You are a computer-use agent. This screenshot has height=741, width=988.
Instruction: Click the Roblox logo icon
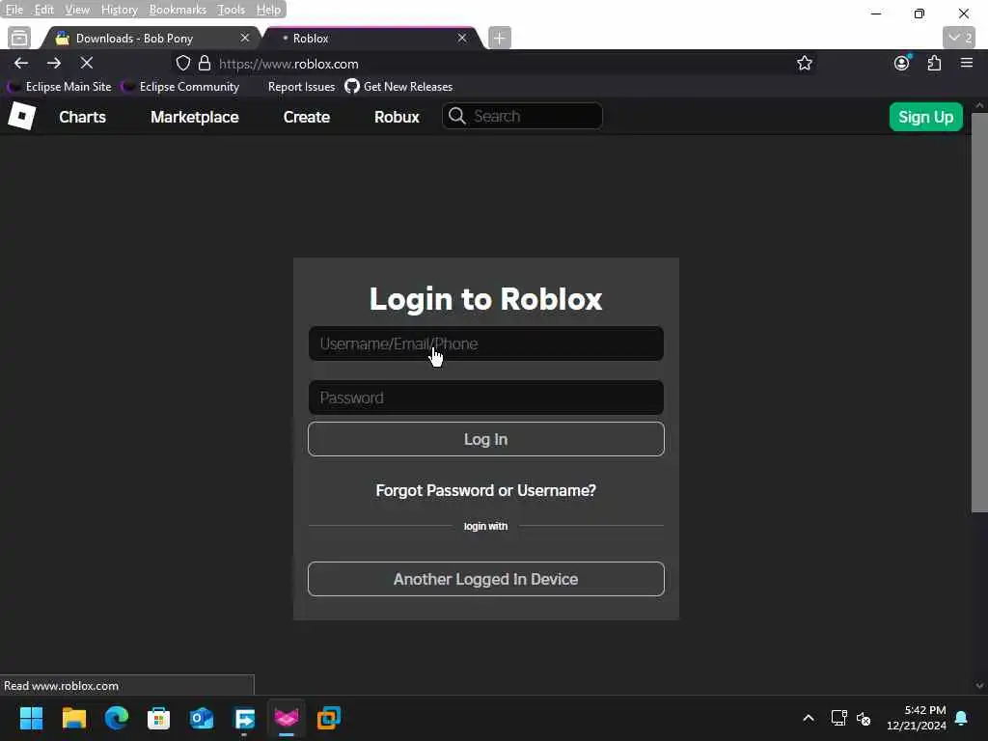coord(21,117)
